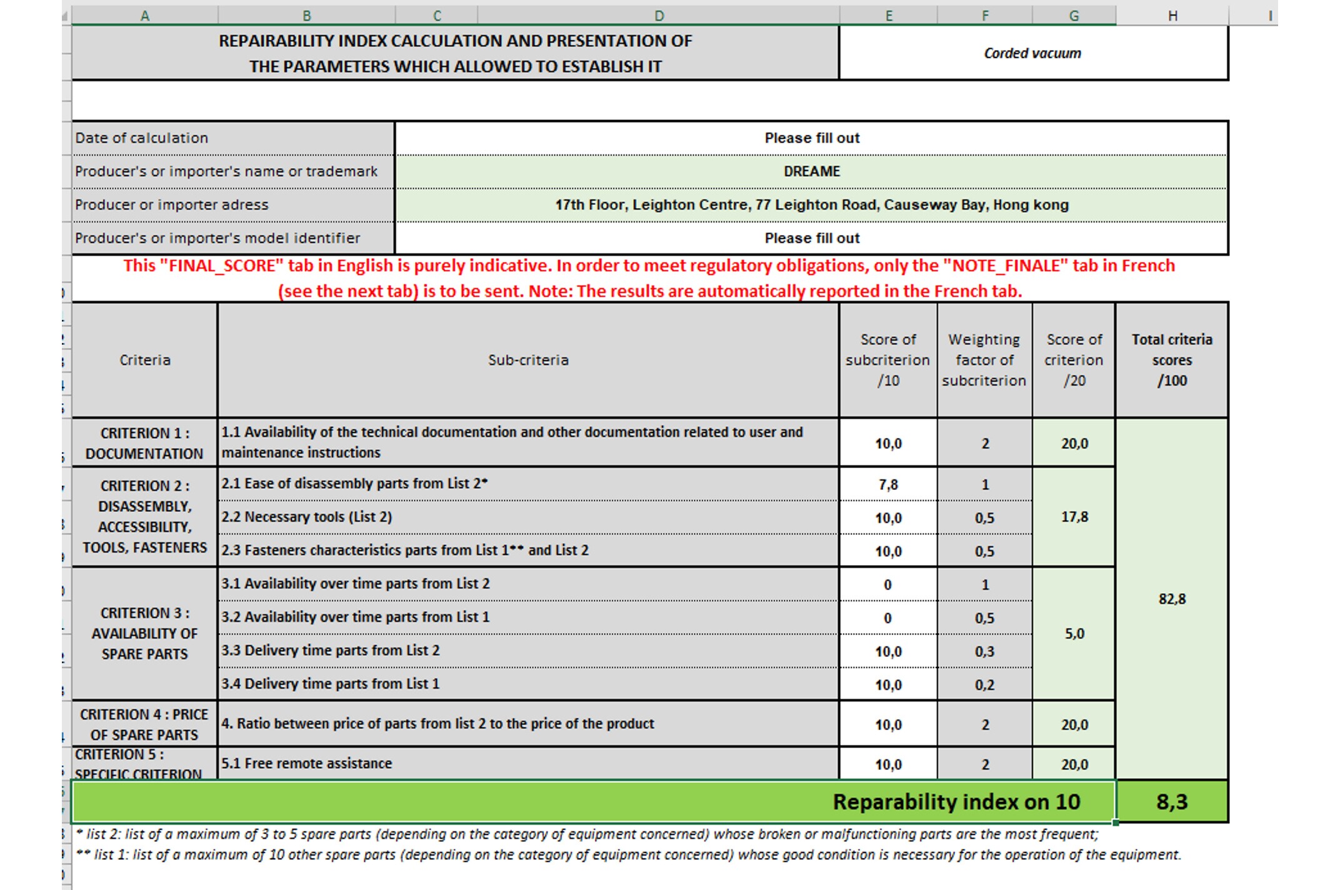The image size is (1340, 890).
Task: Select column G header
Action: pyautogui.click(x=1074, y=16)
